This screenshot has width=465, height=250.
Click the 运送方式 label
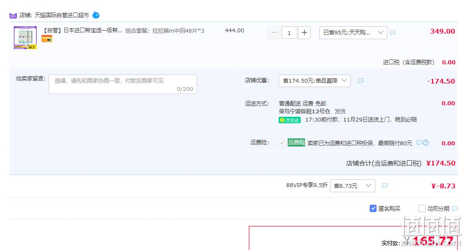tap(257, 103)
